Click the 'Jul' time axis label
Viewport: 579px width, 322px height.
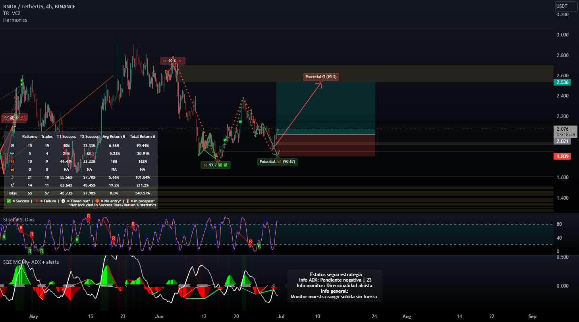tap(281, 316)
